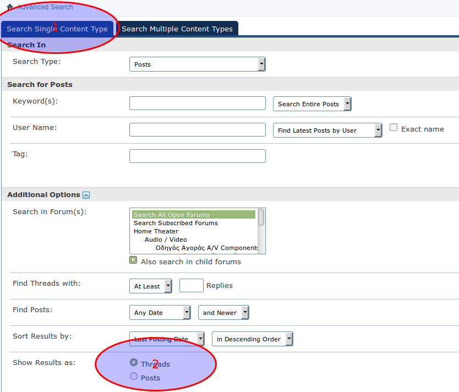Switch to Search Multiple Content Types tab
This screenshot has width=459, height=392.
[x=177, y=29]
